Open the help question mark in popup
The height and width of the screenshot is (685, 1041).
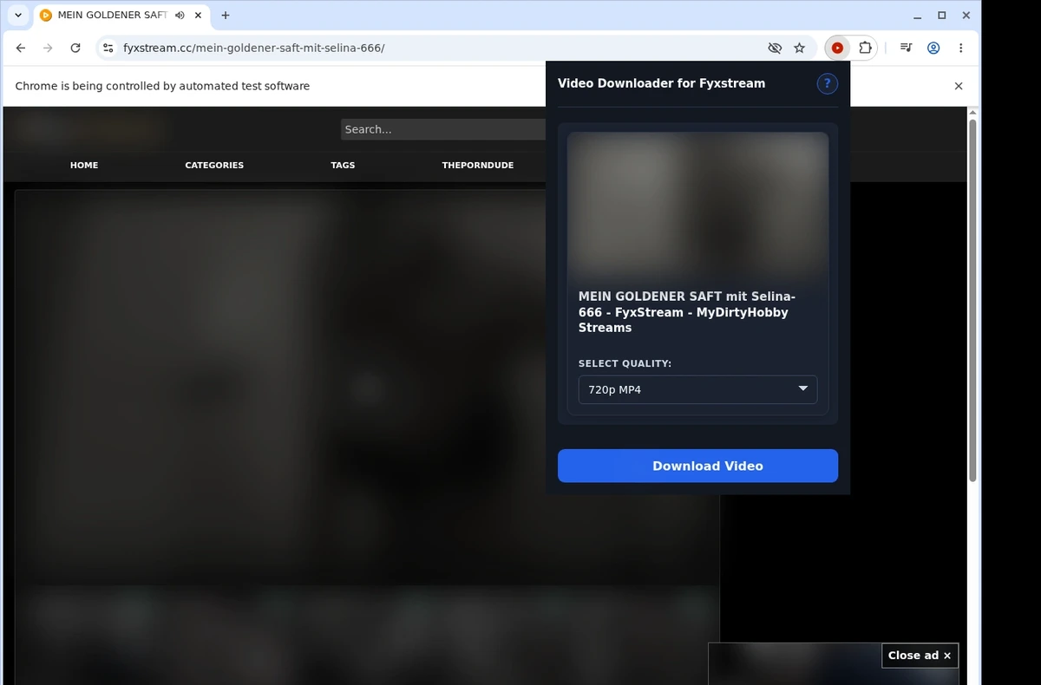(828, 83)
